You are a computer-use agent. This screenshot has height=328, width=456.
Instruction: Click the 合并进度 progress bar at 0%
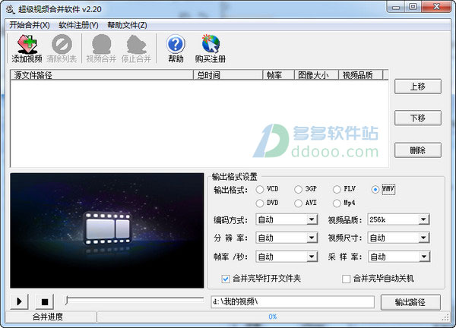click(x=273, y=317)
